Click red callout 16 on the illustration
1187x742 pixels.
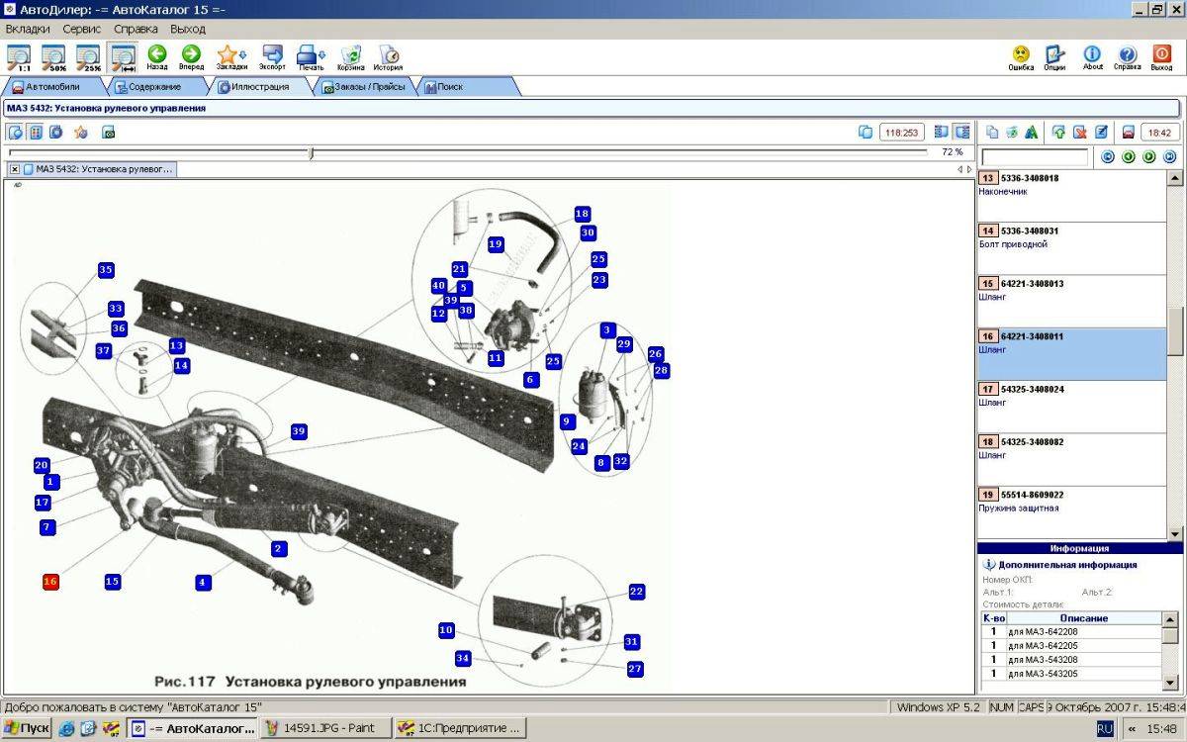point(50,582)
